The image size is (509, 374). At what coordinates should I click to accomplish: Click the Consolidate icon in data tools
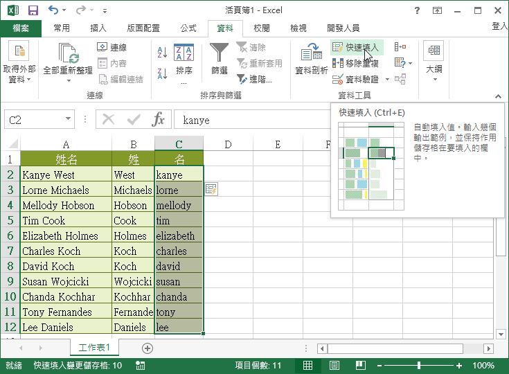pos(400,47)
